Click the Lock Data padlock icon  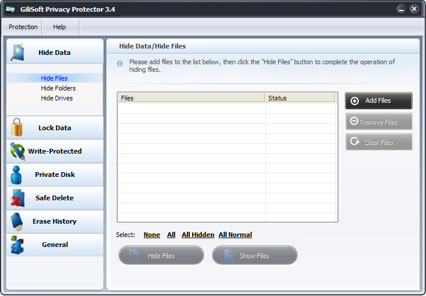[17, 127]
